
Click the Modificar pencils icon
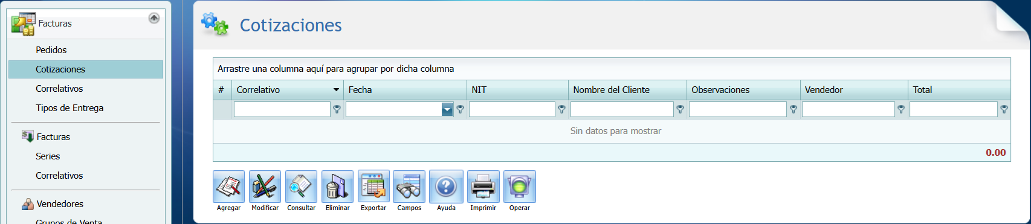coord(265,187)
